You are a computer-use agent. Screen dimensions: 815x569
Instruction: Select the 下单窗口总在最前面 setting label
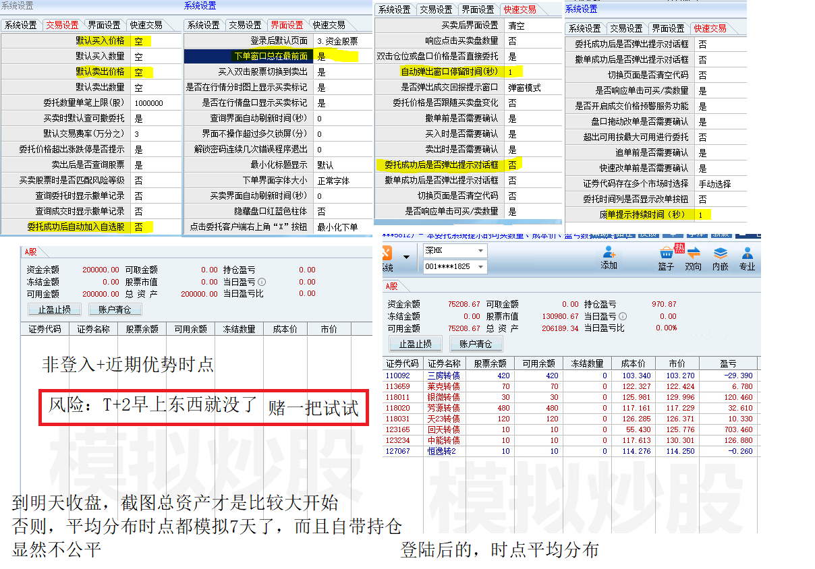click(x=270, y=56)
